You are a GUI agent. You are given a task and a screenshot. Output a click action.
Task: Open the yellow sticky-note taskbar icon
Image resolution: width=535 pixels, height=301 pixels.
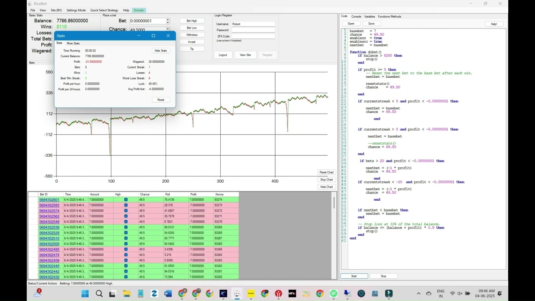tap(251, 293)
